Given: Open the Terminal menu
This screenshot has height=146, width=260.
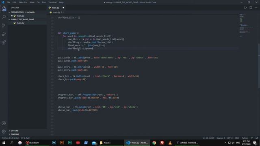Looking at the screenshot, I should click(x=52, y=2).
